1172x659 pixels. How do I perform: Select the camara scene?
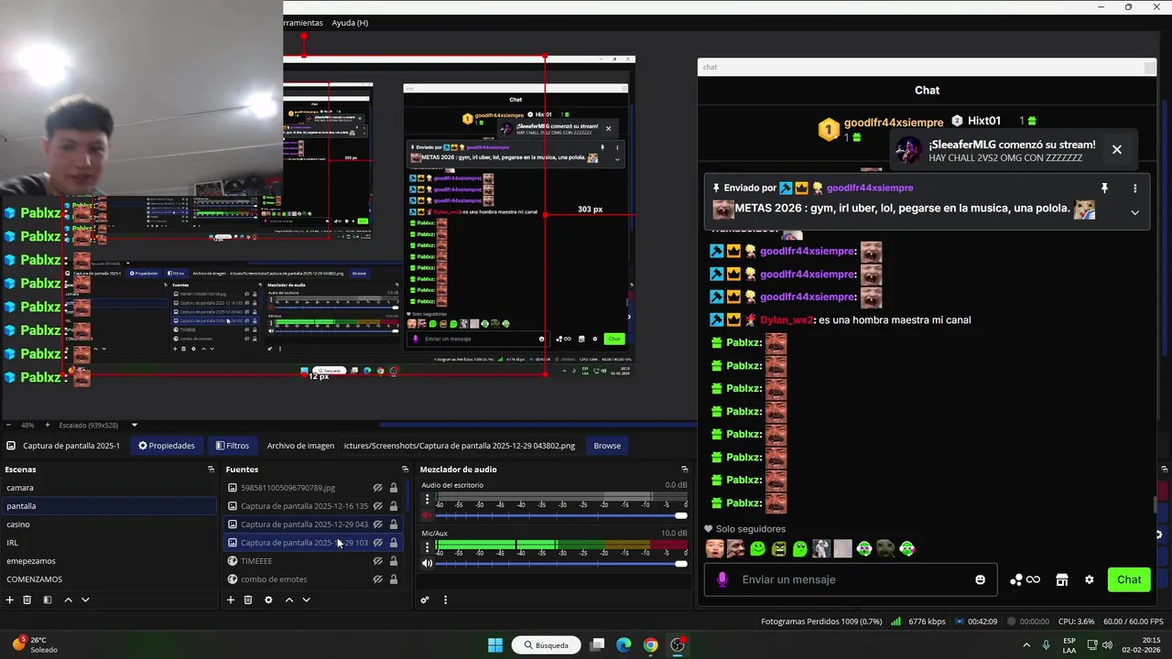click(x=108, y=488)
